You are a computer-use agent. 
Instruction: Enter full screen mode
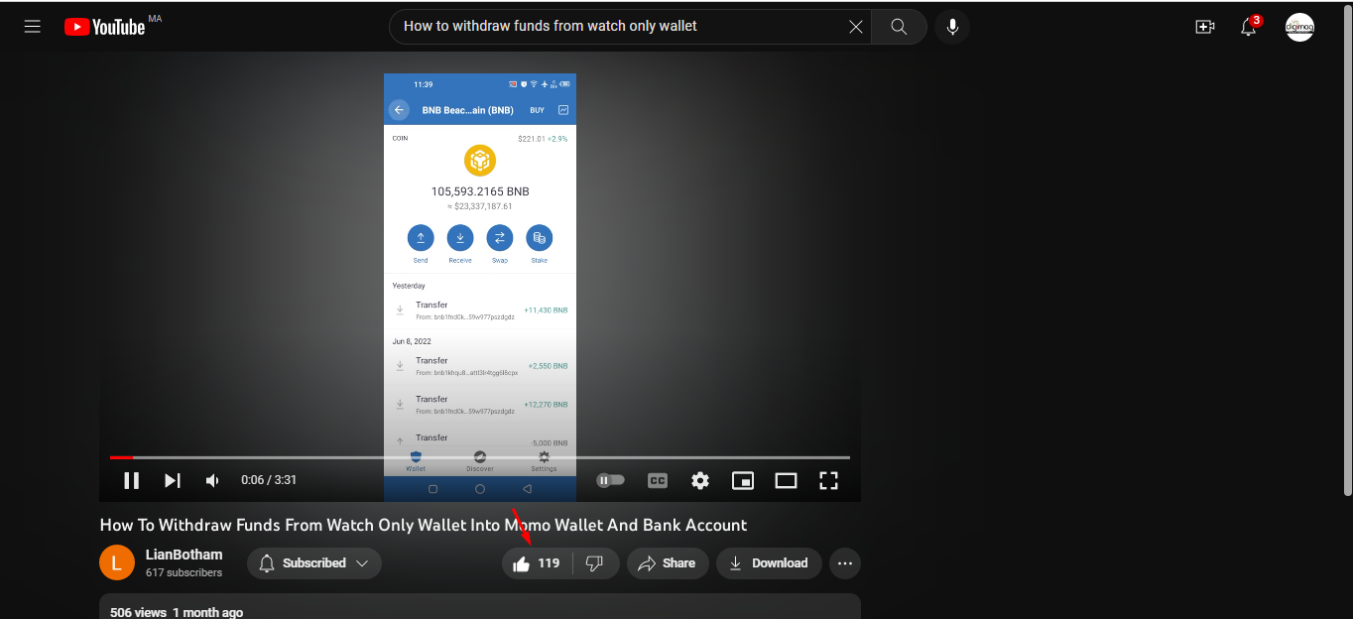829,480
